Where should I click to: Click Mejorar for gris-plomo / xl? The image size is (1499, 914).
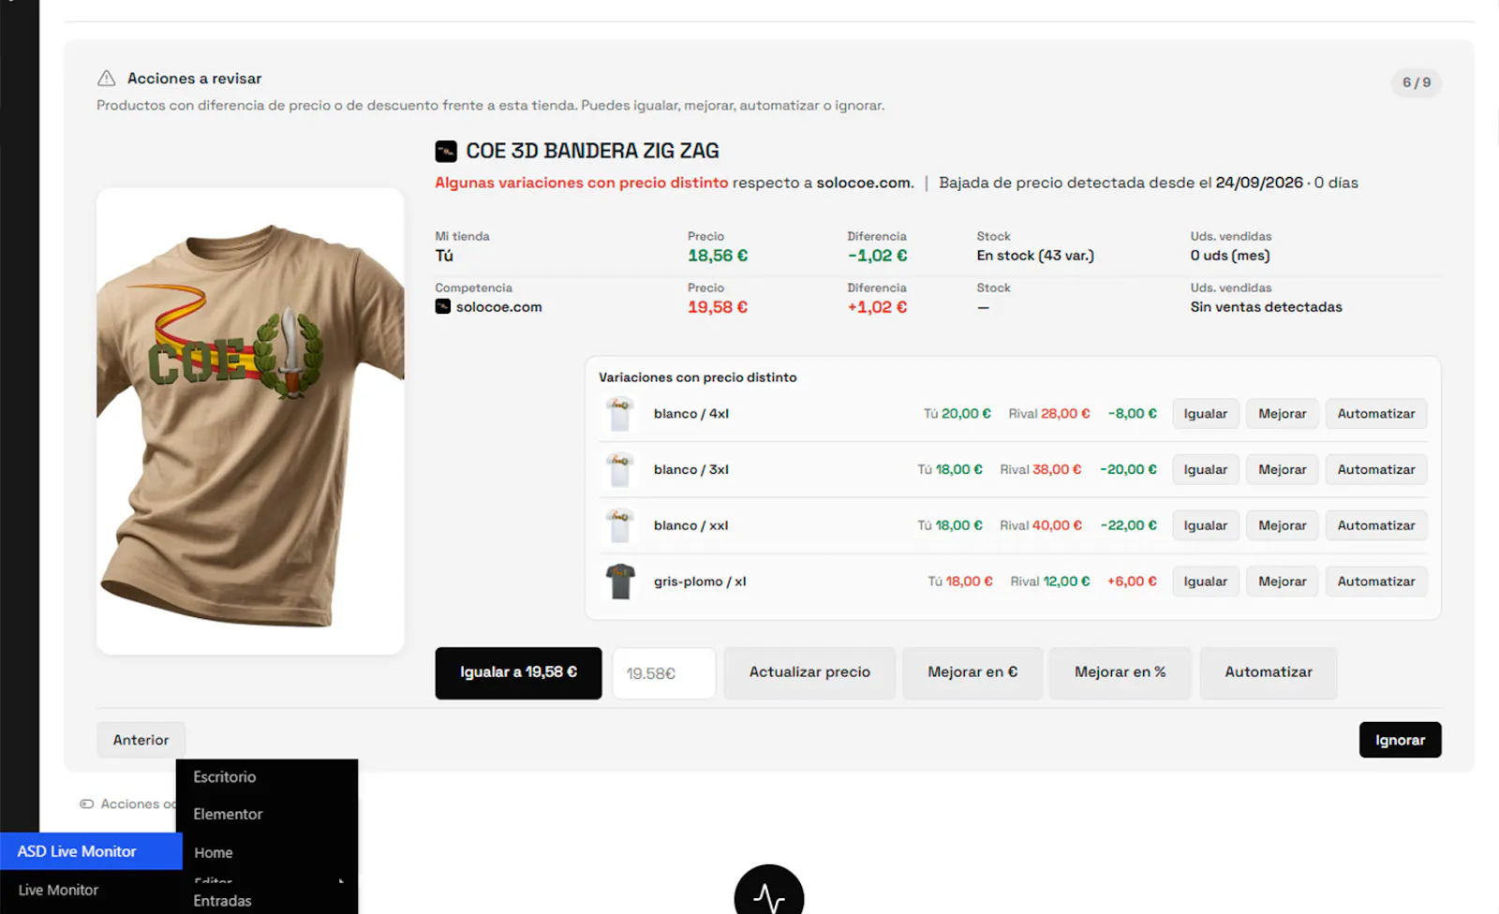pos(1283,582)
